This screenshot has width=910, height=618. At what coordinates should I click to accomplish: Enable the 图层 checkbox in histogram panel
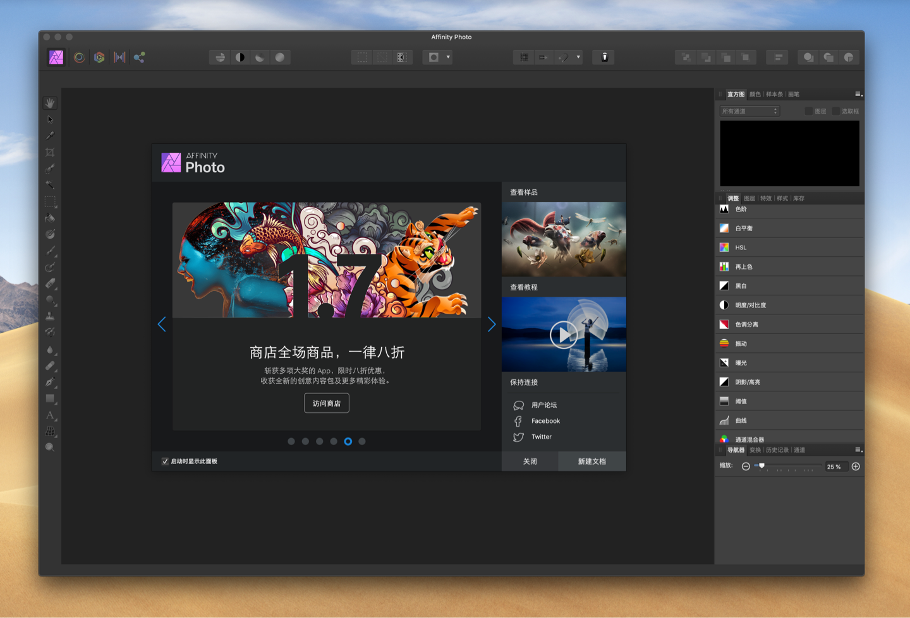(808, 111)
